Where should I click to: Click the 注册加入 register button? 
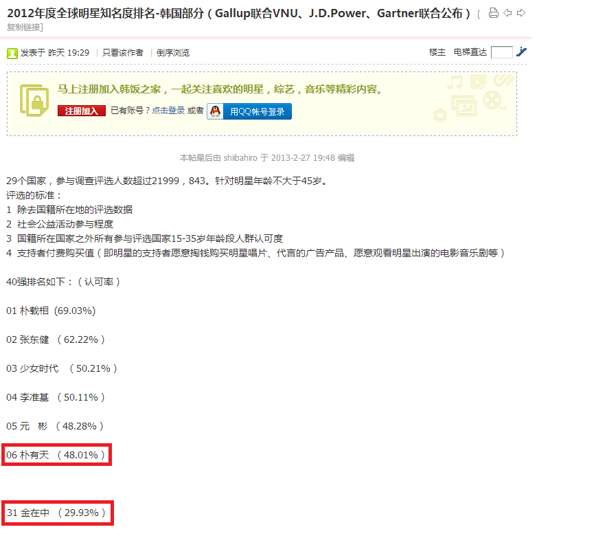coord(81,111)
